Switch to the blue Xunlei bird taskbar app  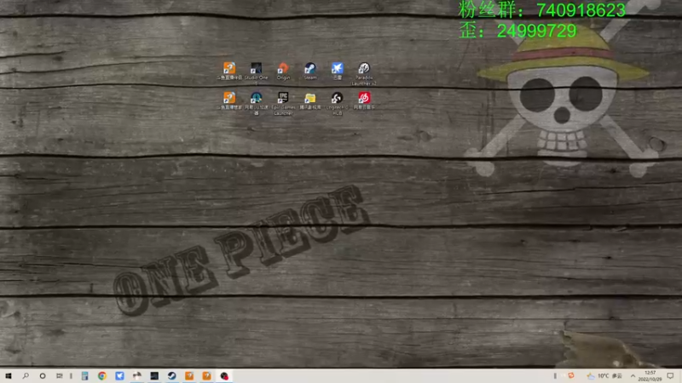click(x=119, y=375)
